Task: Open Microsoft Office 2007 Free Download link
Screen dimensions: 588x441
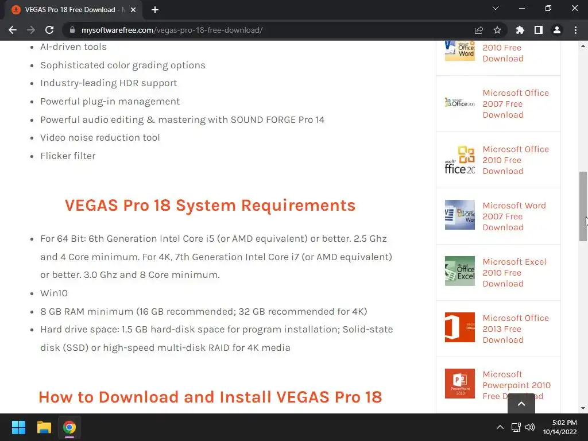Action: click(516, 104)
